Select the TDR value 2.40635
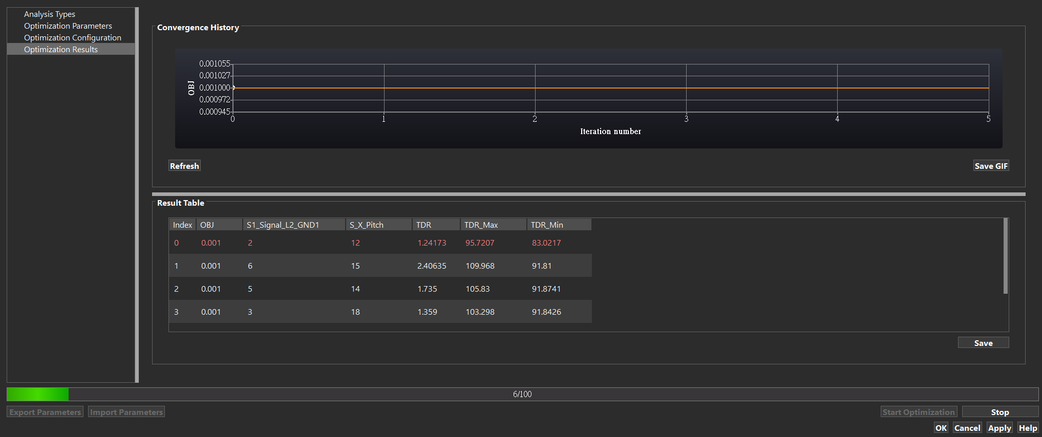 pos(432,266)
